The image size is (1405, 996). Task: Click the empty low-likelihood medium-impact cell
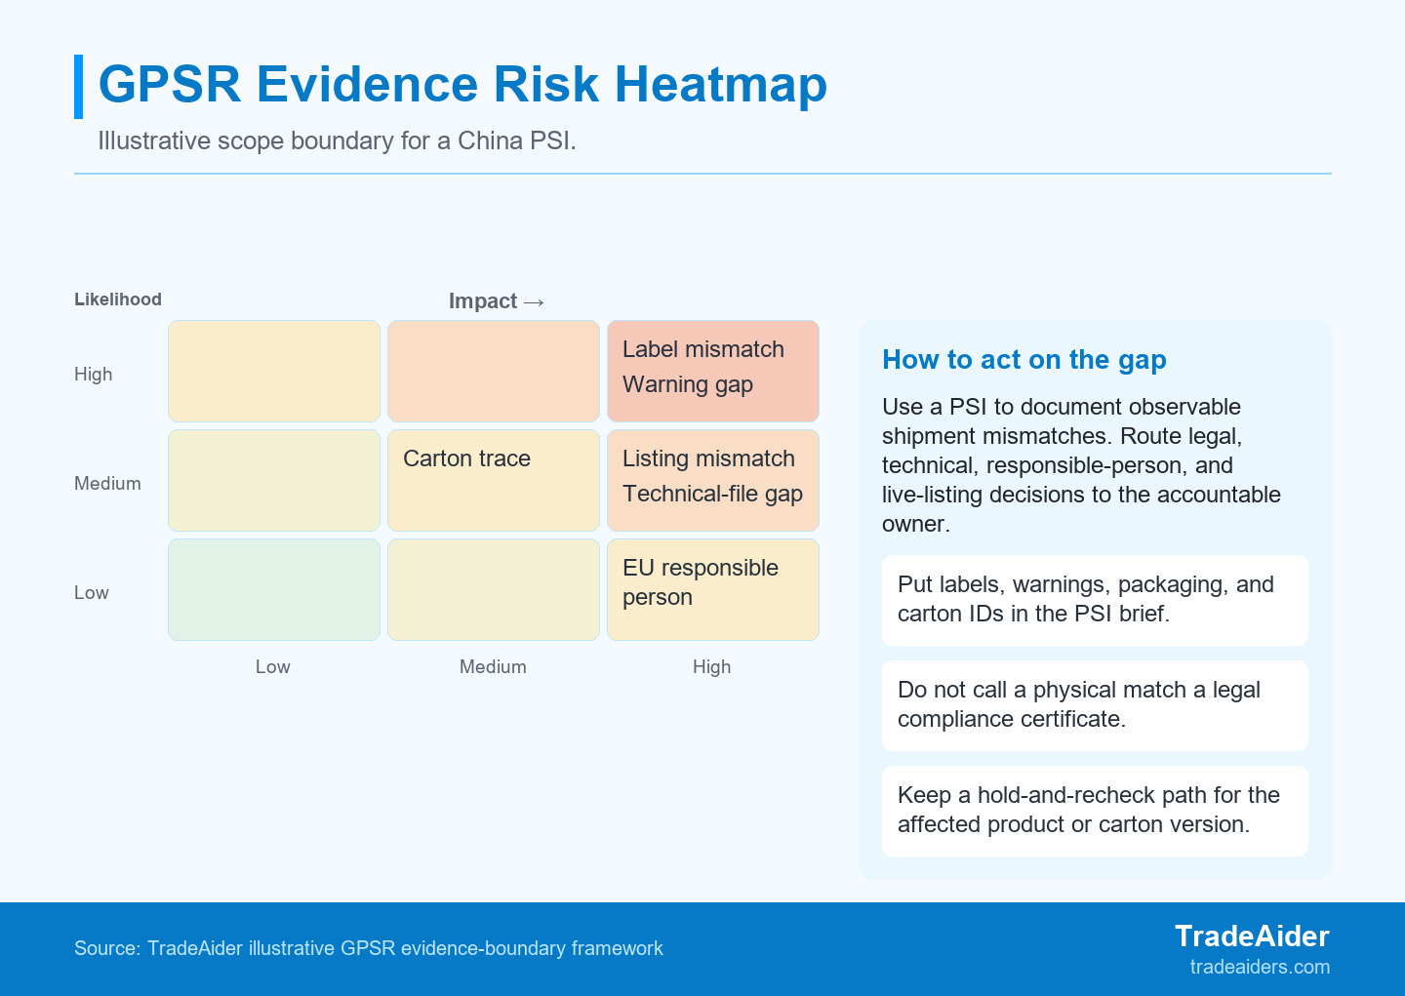494,589
